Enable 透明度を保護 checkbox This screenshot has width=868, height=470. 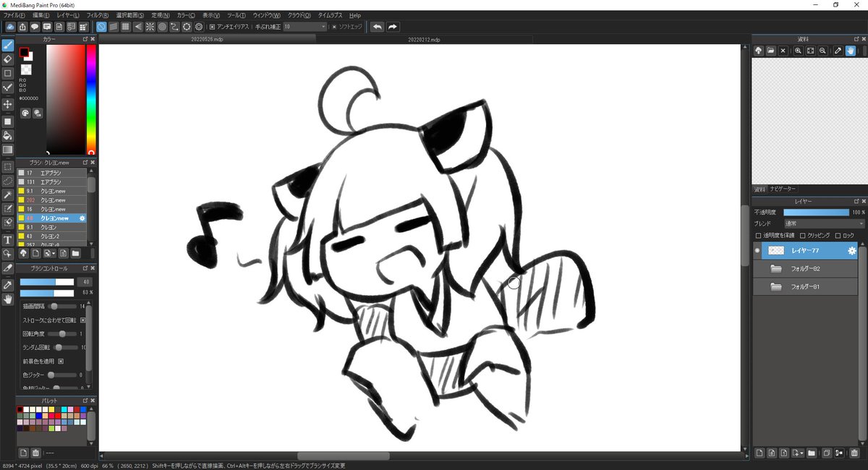(x=758, y=236)
